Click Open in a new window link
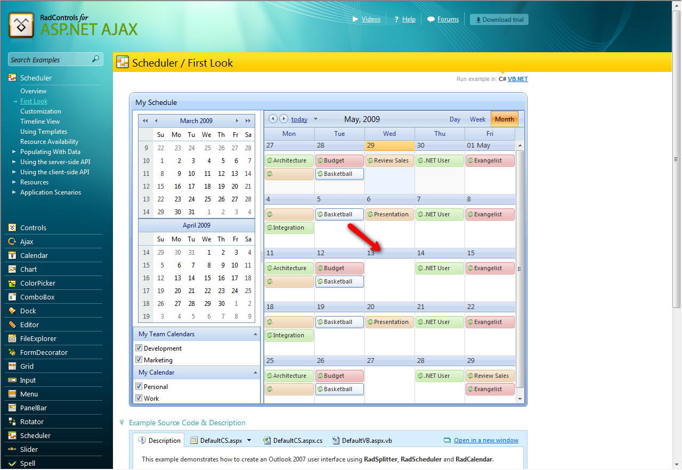This screenshot has width=682, height=470. [x=486, y=440]
